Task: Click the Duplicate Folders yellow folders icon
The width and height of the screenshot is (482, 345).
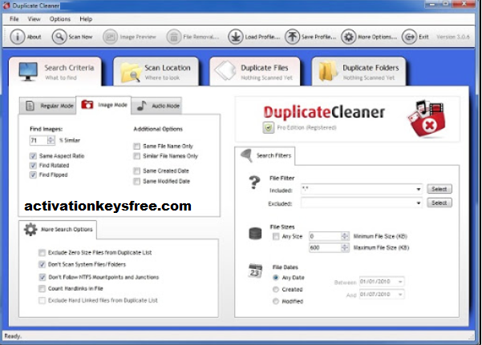Action: click(328, 71)
